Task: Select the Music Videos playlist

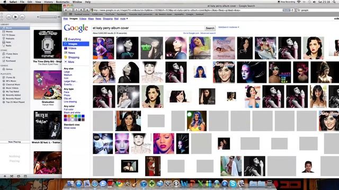Action: tap(12, 88)
